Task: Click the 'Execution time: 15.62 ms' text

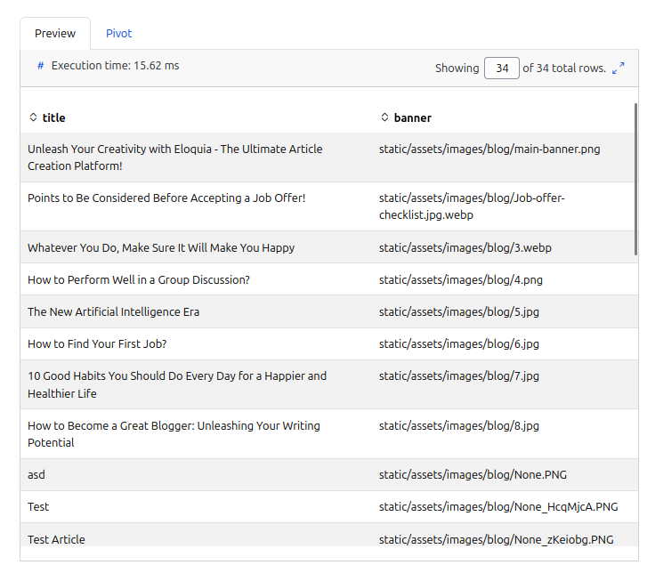Action: [x=115, y=66]
